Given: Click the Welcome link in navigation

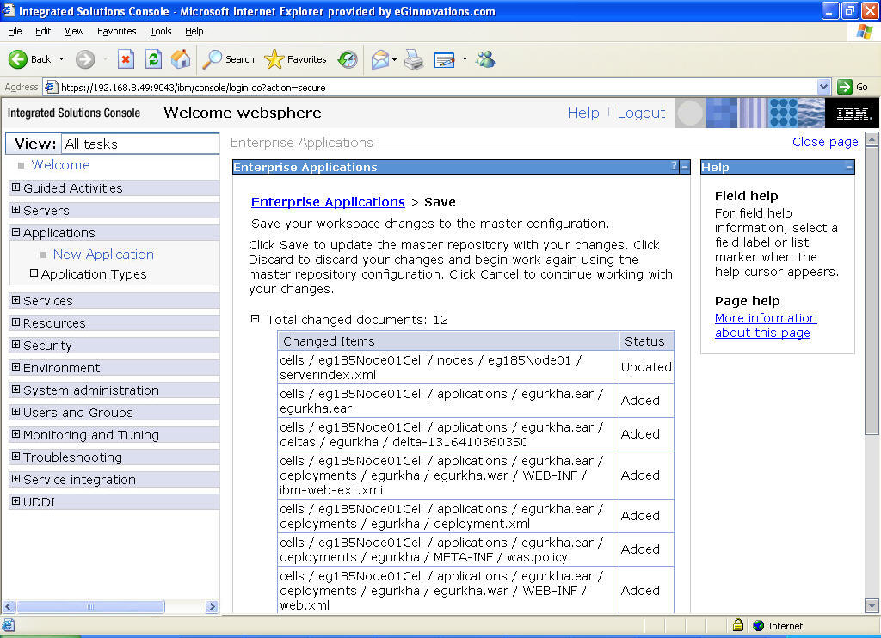Looking at the screenshot, I should click(x=60, y=165).
